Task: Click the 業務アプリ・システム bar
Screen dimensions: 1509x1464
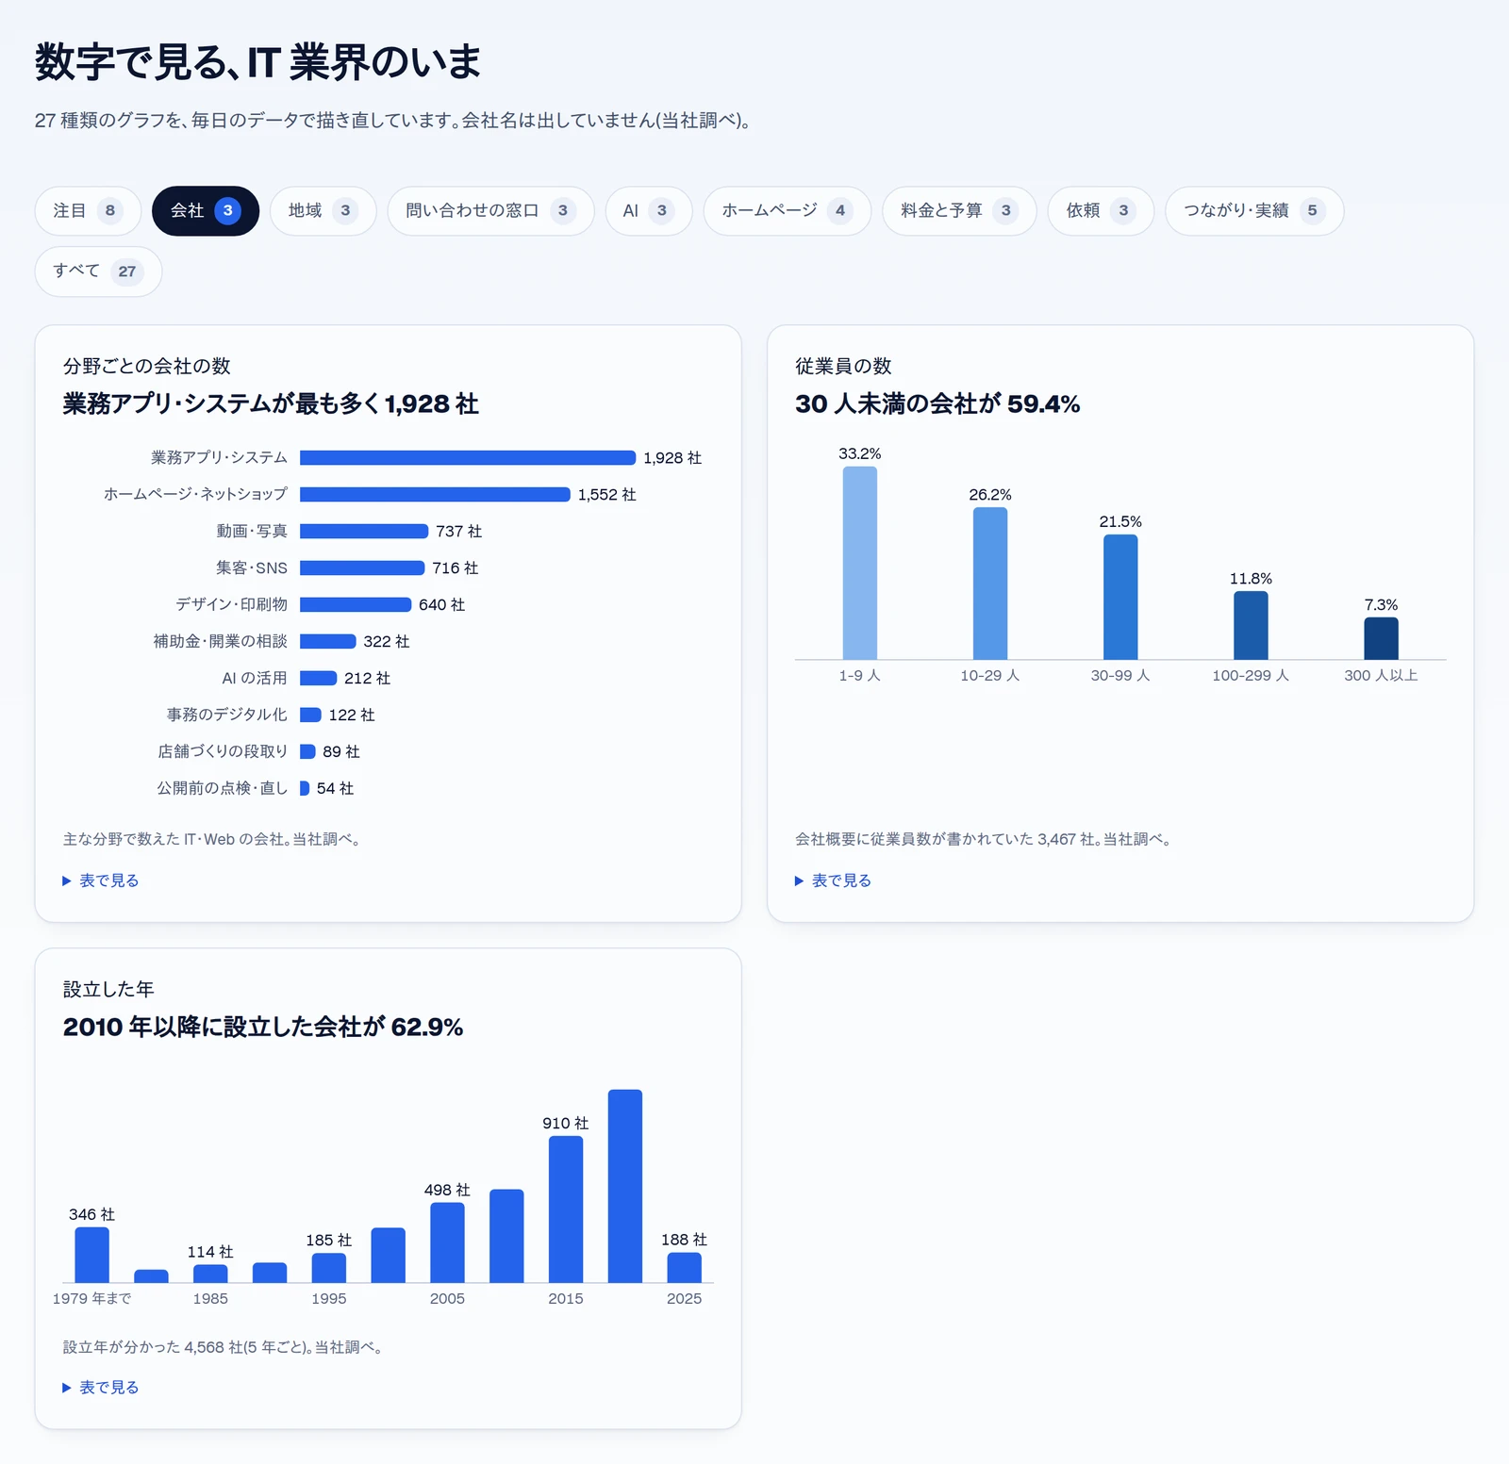Action: (x=468, y=458)
